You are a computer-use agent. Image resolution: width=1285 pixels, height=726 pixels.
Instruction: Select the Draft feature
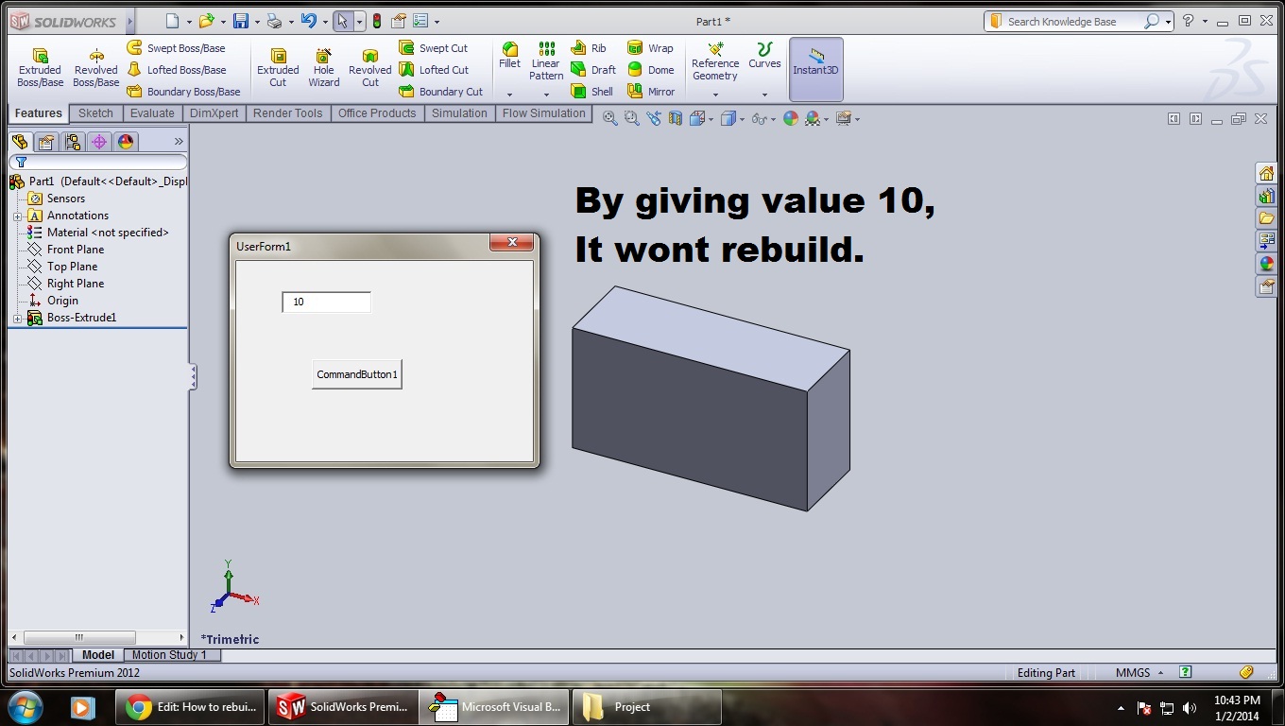click(593, 70)
